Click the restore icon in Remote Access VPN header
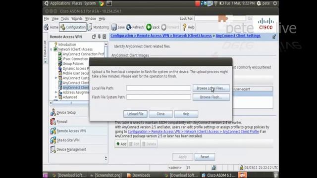The image size is (317, 178). pos(94,37)
